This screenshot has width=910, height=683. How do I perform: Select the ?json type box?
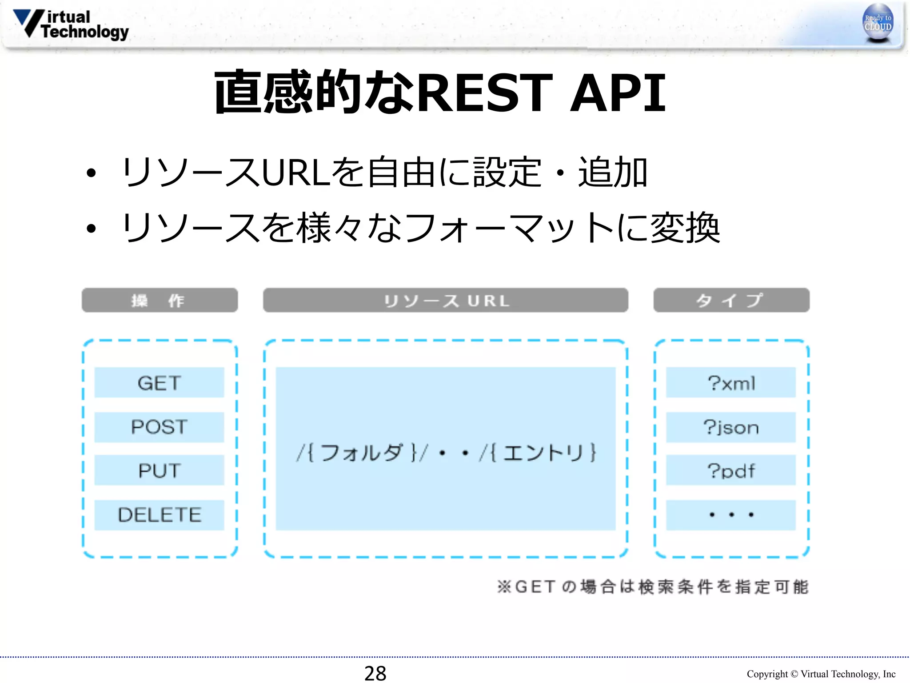tap(731, 427)
